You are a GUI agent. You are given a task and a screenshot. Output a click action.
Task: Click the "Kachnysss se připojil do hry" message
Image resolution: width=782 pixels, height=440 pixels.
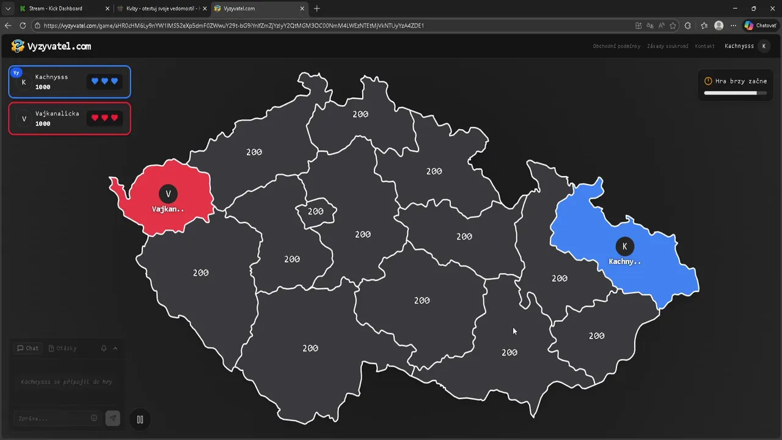coord(67,382)
